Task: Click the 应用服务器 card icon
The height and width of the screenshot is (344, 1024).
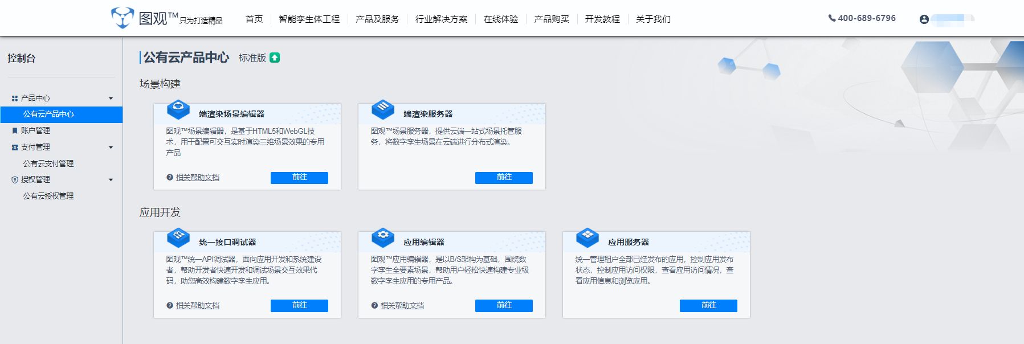Action: point(588,237)
